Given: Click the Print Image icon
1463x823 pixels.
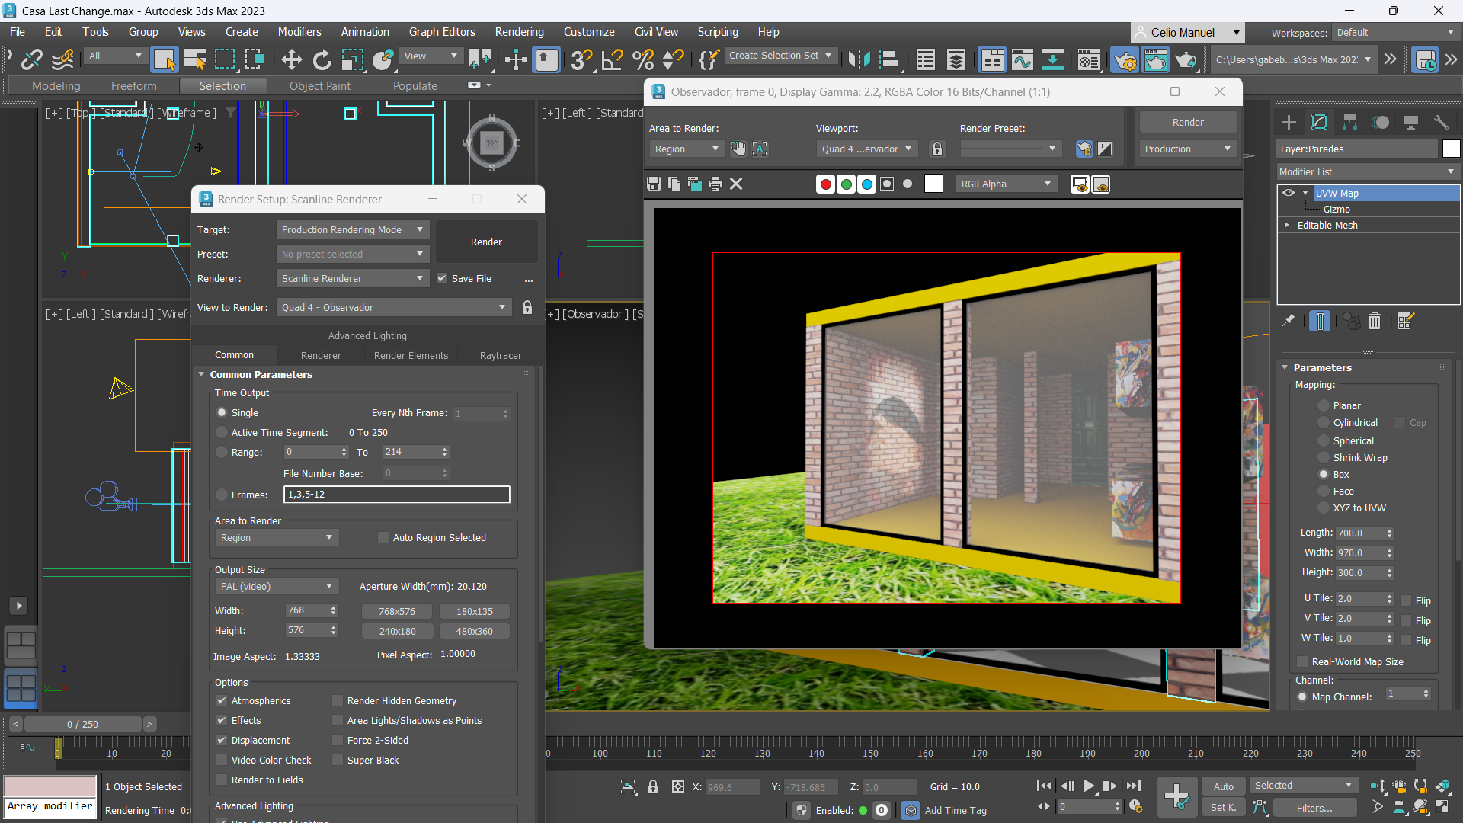Looking at the screenshot, I should click(x=715, y=184).
